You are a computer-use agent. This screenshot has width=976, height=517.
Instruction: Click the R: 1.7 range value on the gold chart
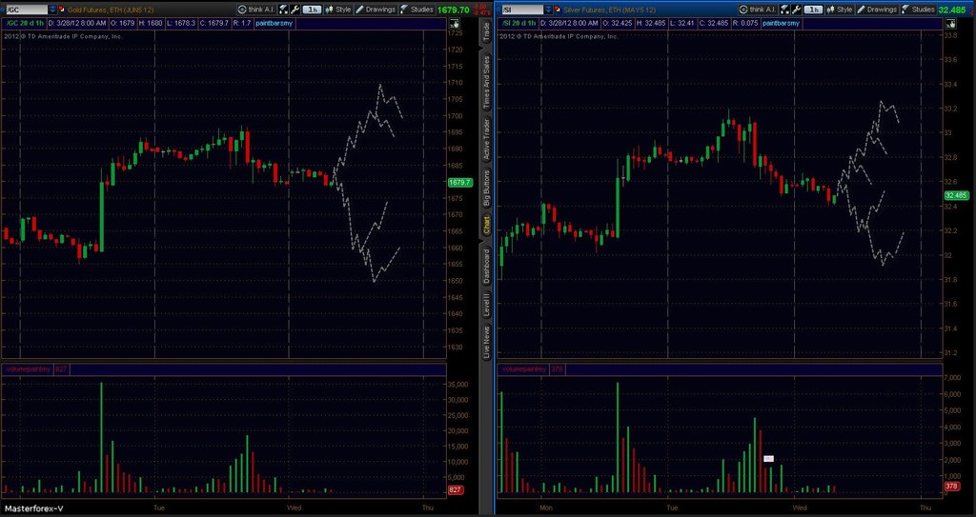[241, 23]
